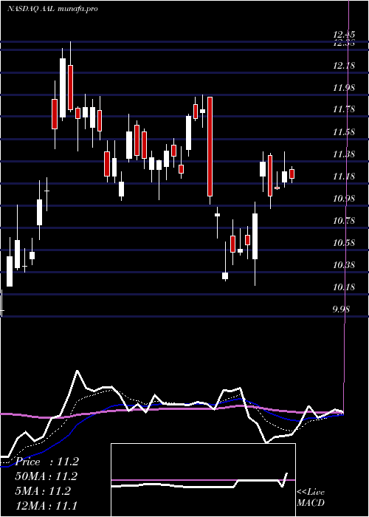Click the 'NASDAQ AAL munafa.pro' chart title
The height and width of the screenshot is (517, 369).
pyautogui.click(x=52, y=9)
